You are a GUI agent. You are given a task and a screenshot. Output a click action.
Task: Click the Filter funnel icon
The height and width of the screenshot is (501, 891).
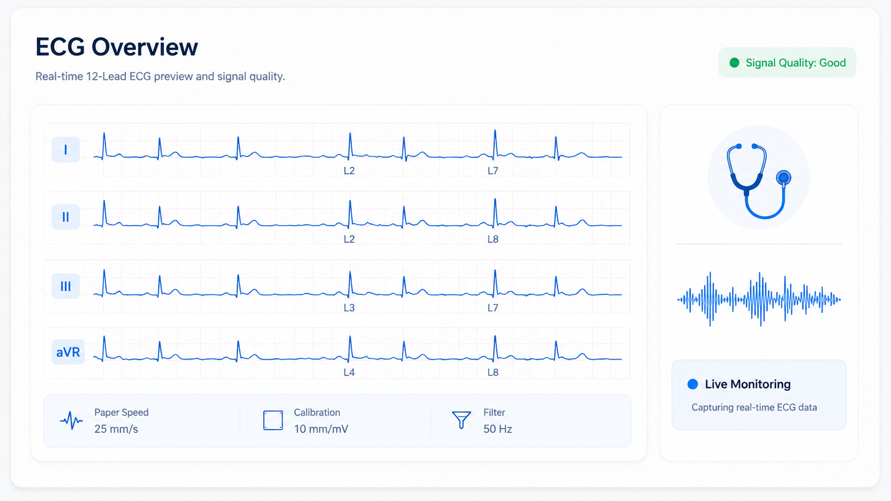[461, 420]
